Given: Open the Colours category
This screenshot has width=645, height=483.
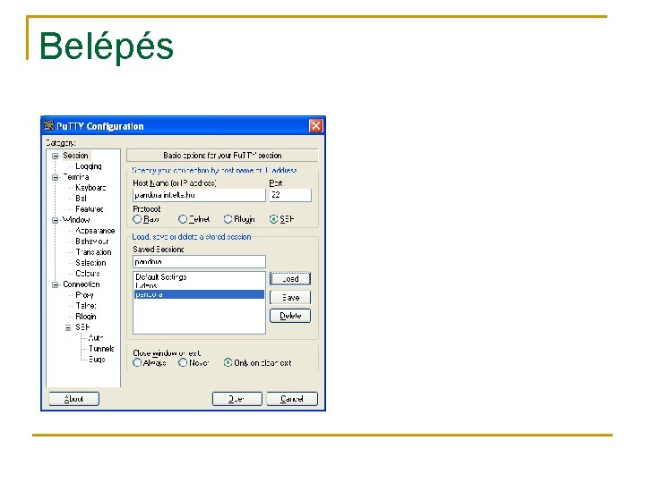Looking at the screenshot, I should (x=88, y=274).
